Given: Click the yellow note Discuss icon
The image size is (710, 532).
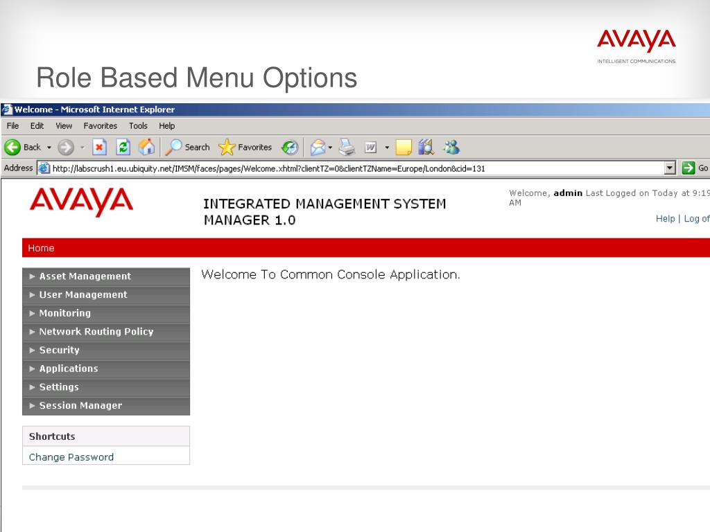Looking at the screenshot, I should (403, 147).
